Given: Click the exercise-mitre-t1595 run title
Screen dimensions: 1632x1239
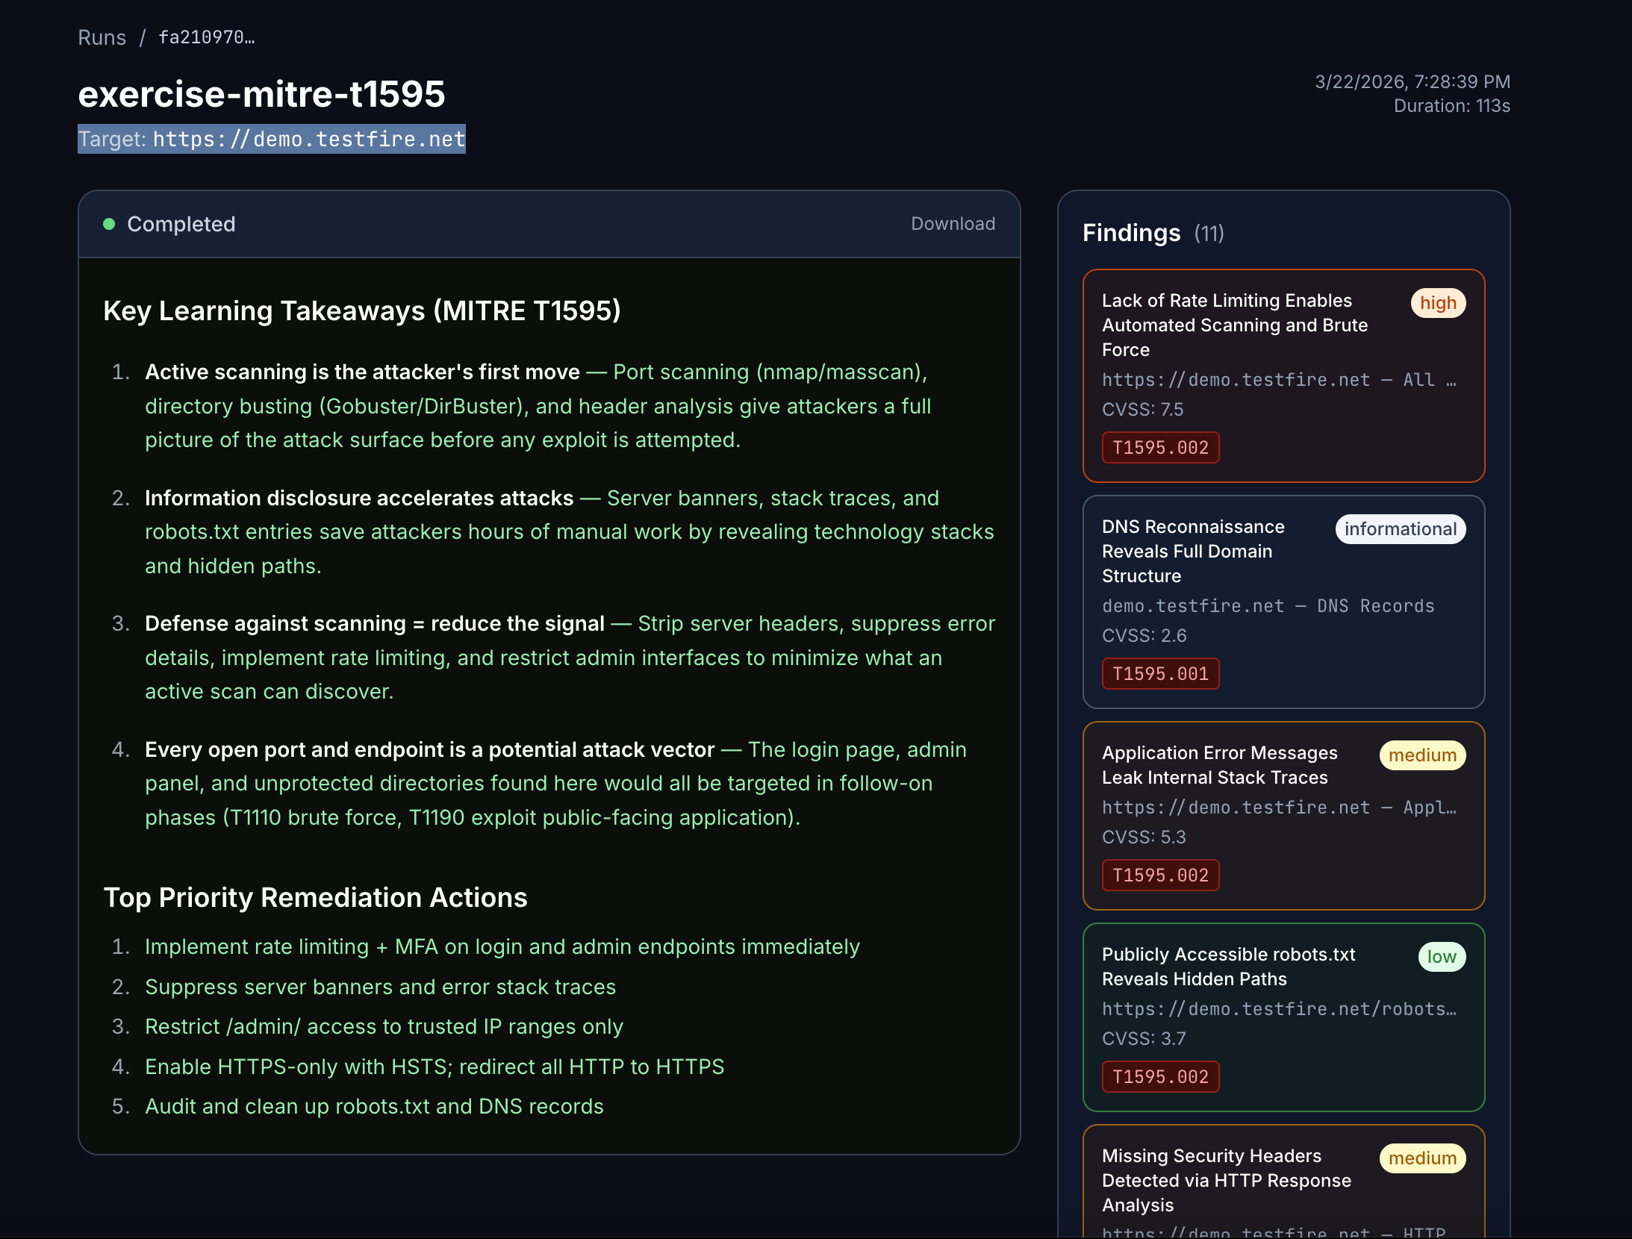Looking at the screenshot, I should [261, 94].
